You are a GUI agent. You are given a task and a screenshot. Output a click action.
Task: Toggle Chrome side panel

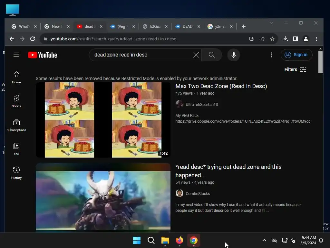tap(296, 39)
